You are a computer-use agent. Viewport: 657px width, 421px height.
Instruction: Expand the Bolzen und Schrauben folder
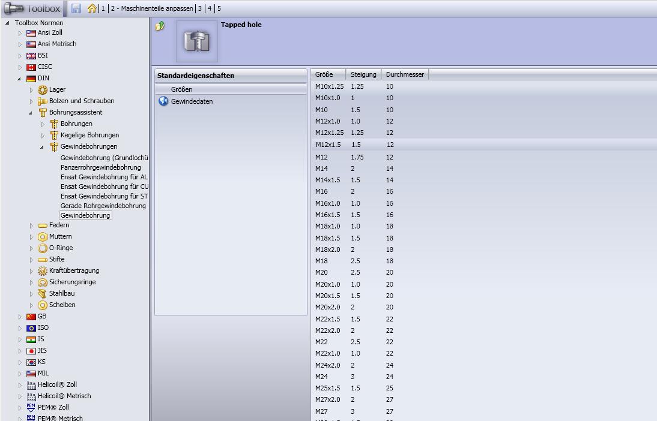pyautogui.click(x=31, y=101)
